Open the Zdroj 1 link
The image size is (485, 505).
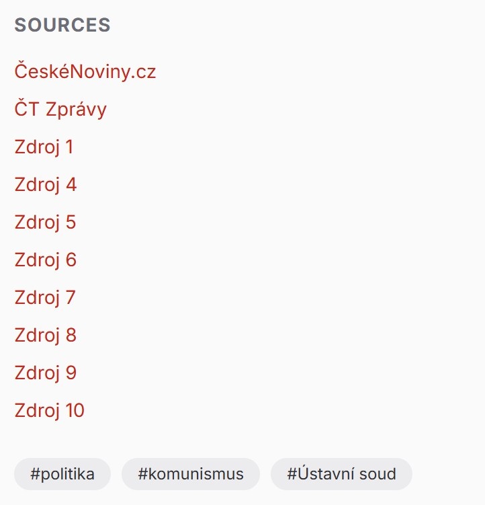(x=44, y=147)
